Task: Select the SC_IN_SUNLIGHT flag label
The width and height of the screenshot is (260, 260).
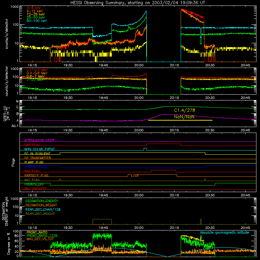Action: pyautogui.click(x=37, y=153)
